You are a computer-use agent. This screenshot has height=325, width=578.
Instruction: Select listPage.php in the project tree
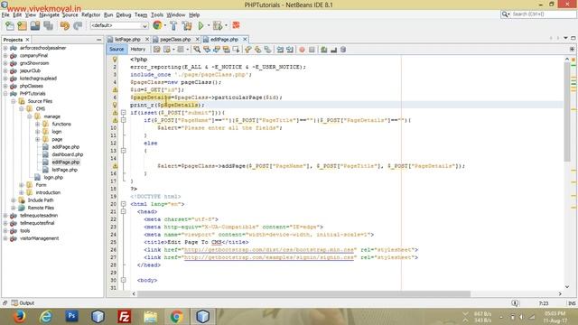[x=64, y=170]
